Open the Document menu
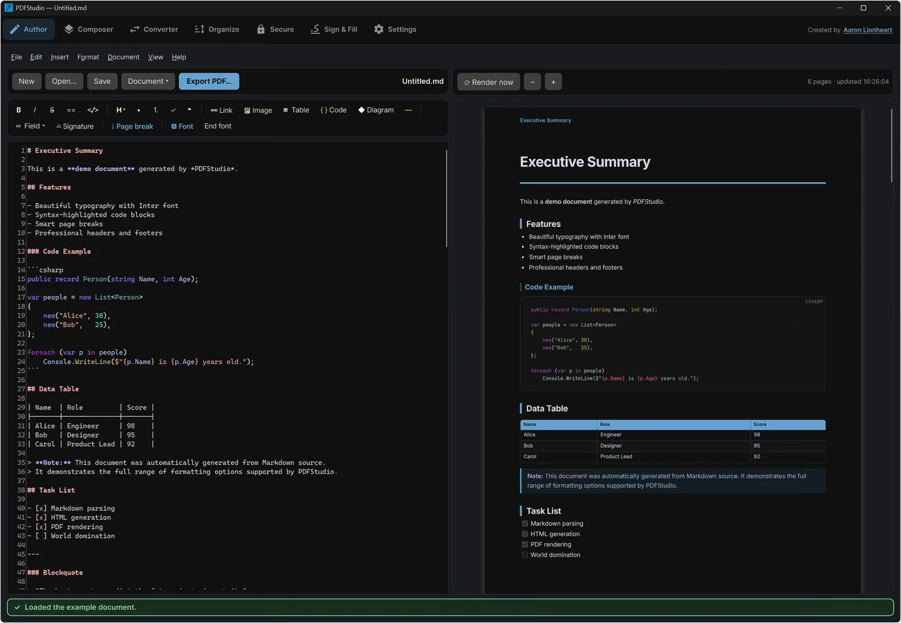This screenshot has height=623, width=901. point(123,57)
